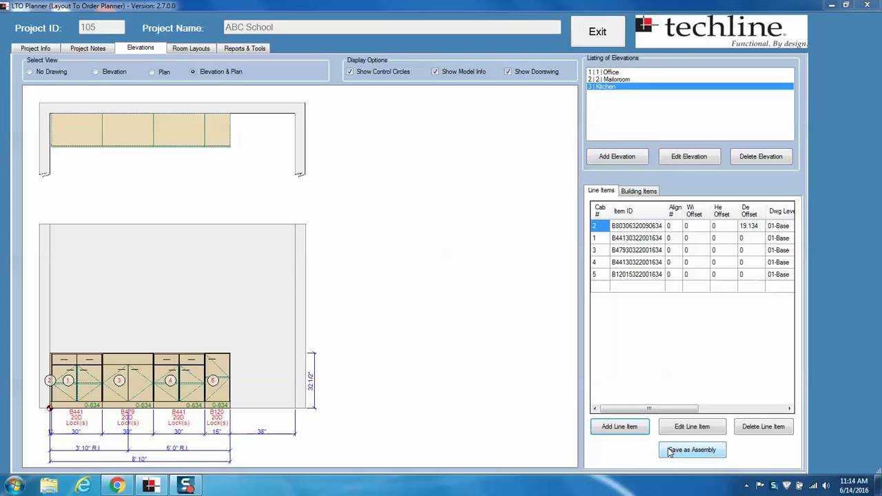The image size is (882, 496).
Task: Select line item B80306320090634
Action: pos(637,226)
